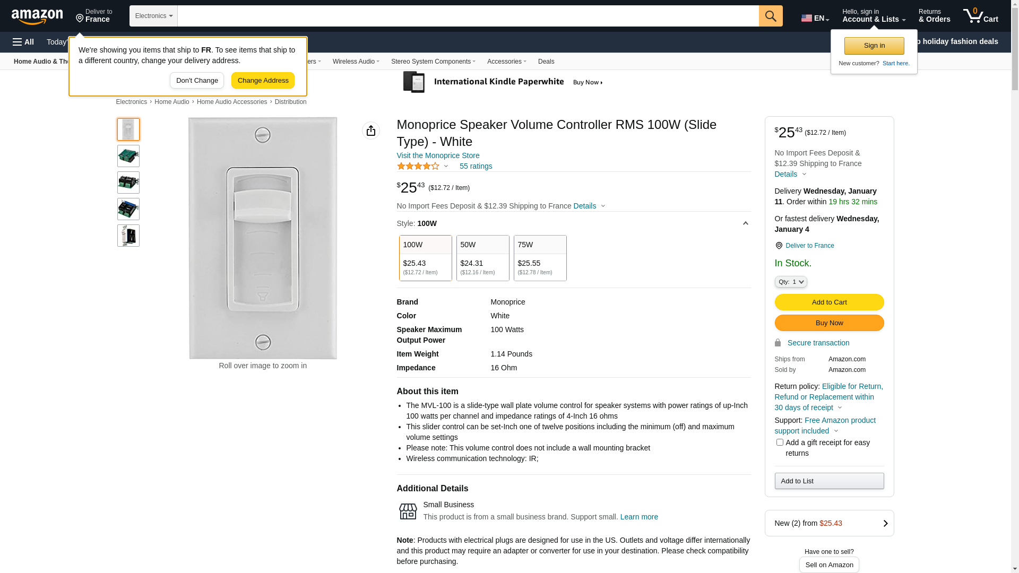1019x573 pixels.
Task: Click the star rating icons
Action: point(418,167)
